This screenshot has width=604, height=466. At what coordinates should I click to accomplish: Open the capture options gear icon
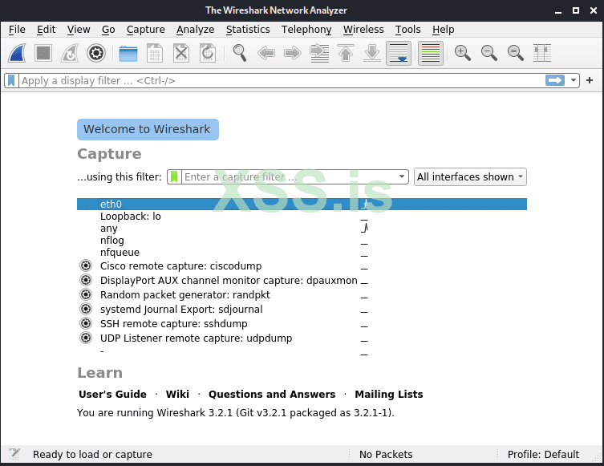click(96, 53)
